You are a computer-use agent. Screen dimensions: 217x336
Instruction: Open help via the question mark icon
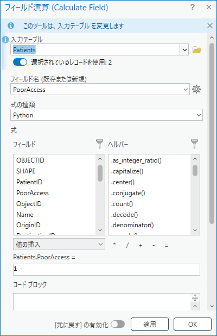point(193,7)
